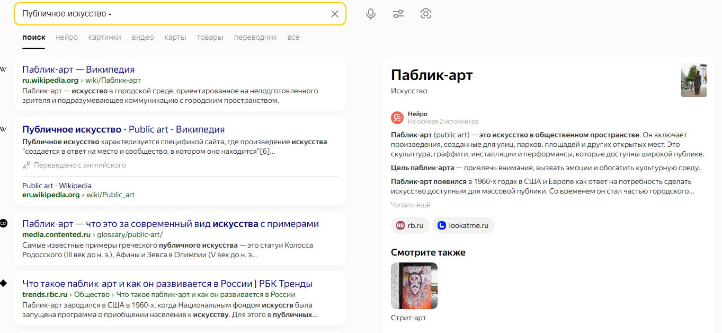This screenshot has width=722, height=333.
Task: Expand the все tab for more services
Action: pyautogui.click(x=293, y=37)
